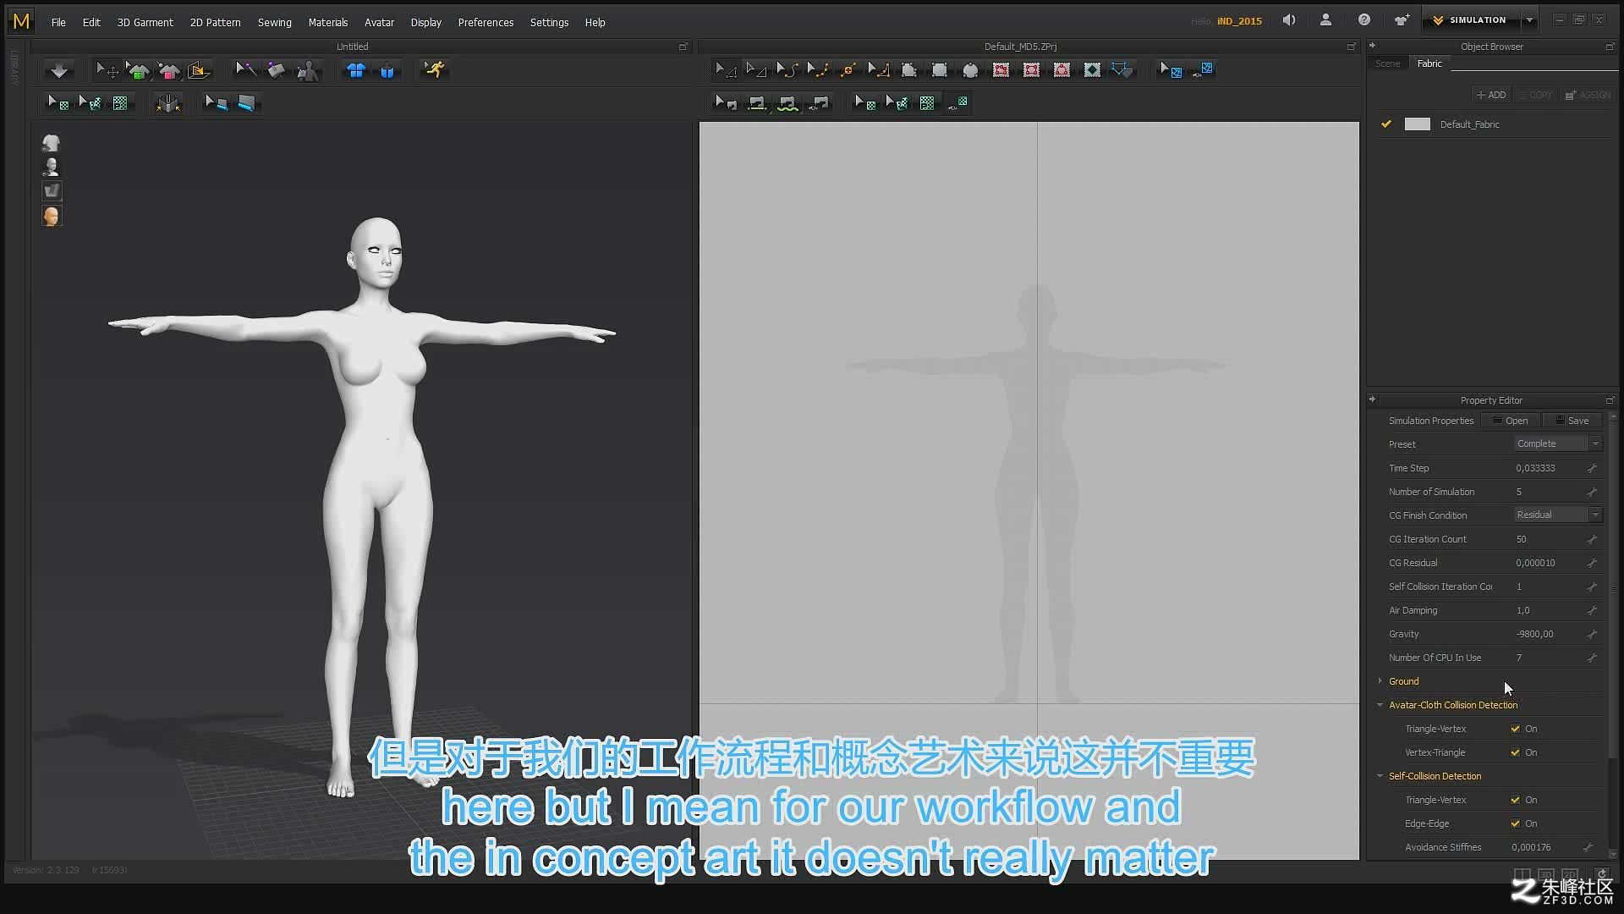Open the Avatar menu
Screen dimensions: 1624x914
[379, 22]
